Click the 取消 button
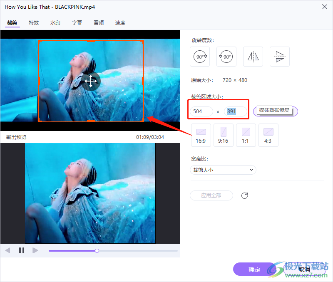 click(x=304, y=269)
